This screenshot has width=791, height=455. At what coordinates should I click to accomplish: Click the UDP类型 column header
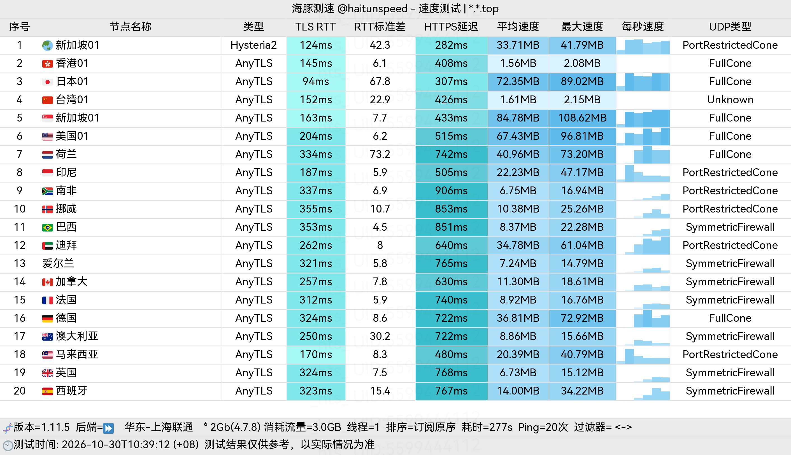click(x=730, y=27)
